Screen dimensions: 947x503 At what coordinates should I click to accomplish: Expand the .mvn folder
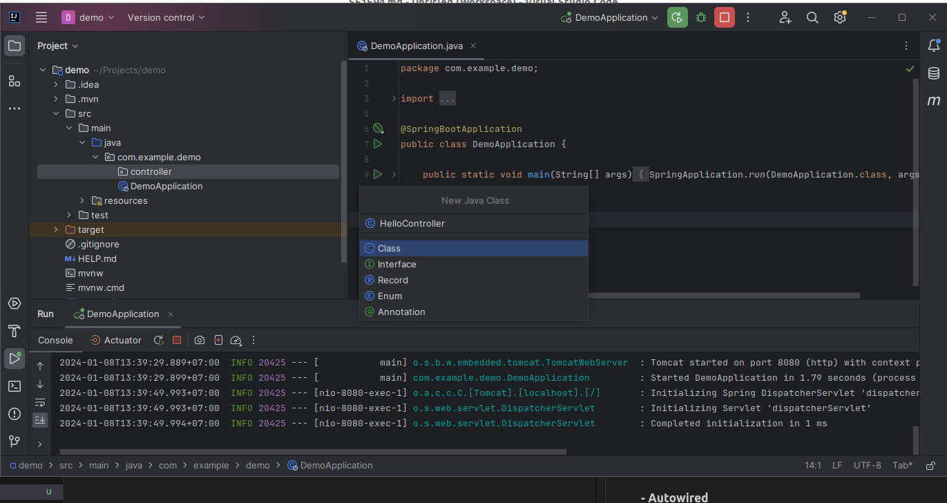(57, 99)
